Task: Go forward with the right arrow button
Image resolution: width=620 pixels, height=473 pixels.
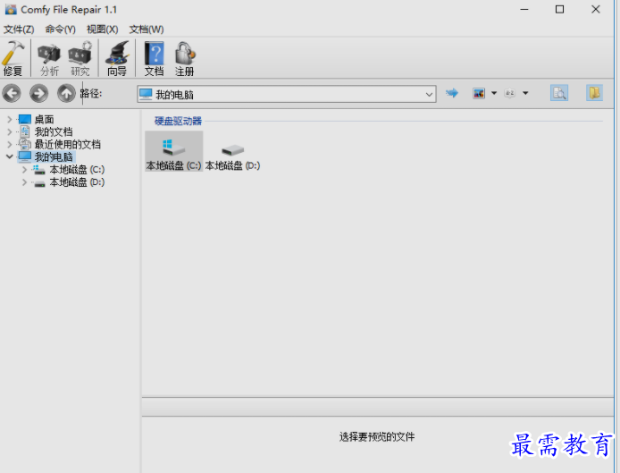Action: point(38,93)
